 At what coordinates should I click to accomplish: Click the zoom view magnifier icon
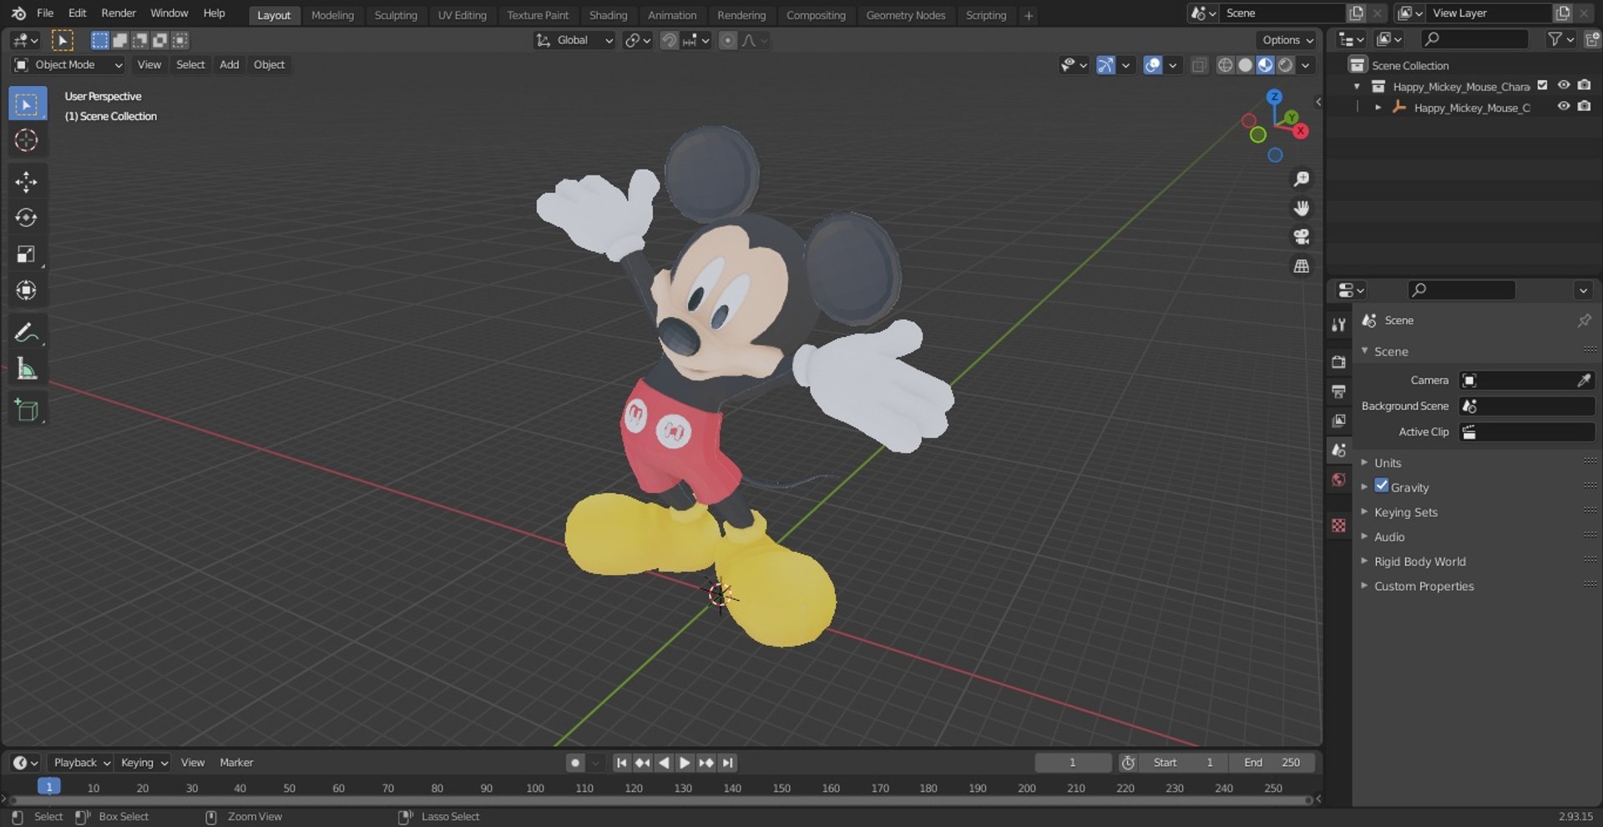1301,179
